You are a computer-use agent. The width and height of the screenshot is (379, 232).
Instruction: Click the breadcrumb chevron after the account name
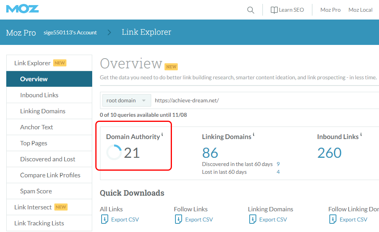point(109,32)
